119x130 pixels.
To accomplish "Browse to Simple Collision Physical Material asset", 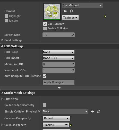I will coord(99,111).
